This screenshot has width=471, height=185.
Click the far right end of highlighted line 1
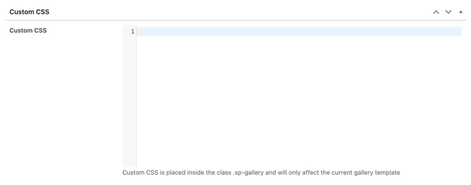457,31
